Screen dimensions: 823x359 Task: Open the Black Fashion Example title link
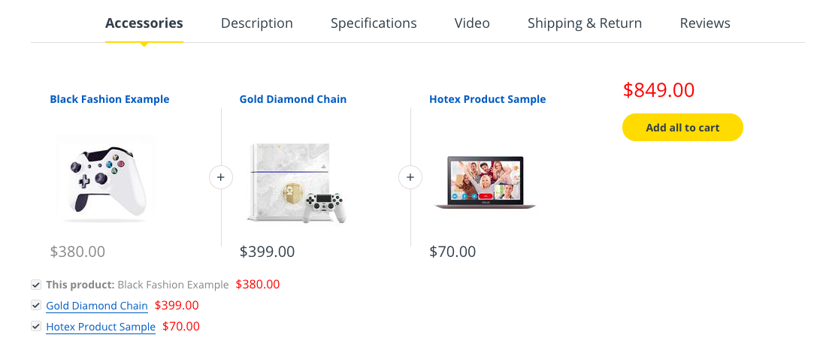110,99
